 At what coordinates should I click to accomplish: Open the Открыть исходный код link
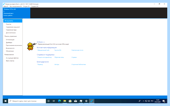(x=44, y=58)
